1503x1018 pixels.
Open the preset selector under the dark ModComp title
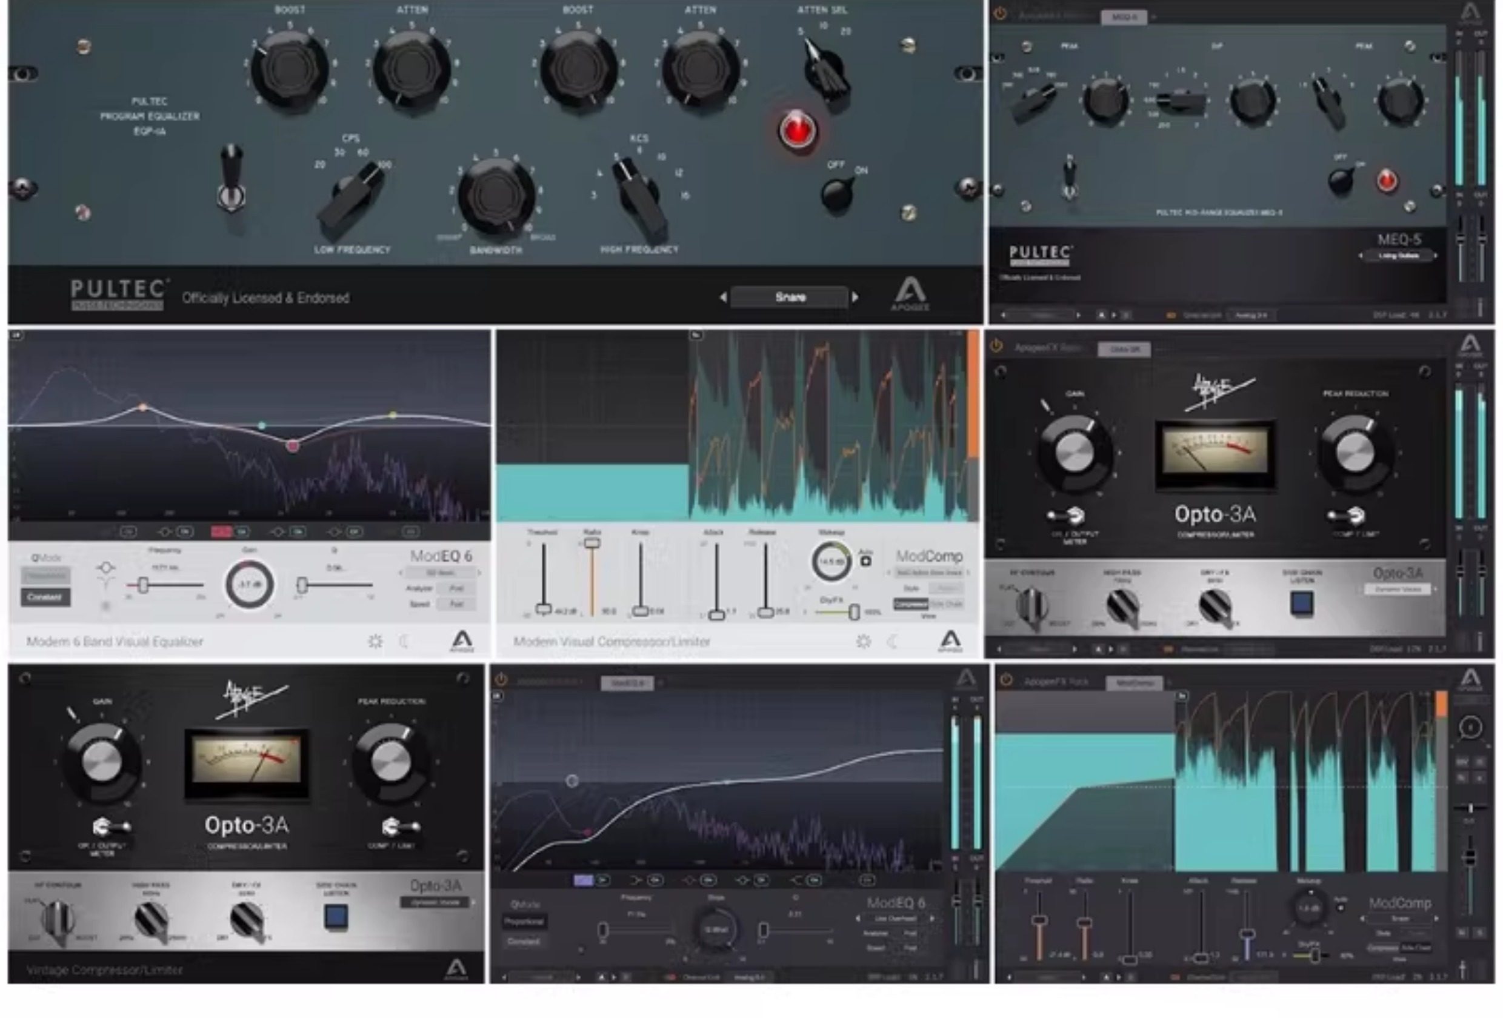click(x=1399, y=919)
